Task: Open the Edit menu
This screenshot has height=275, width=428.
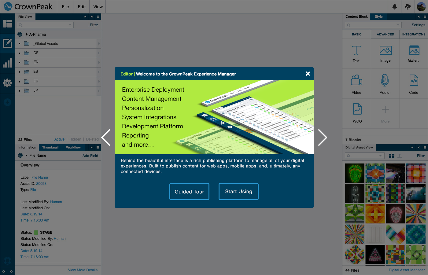Action: click(82, 7)
